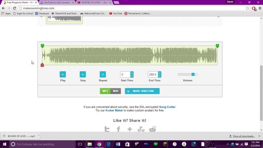
Task: Open the Facebook bookmark
Action: pyautogui.click(x=42, y=14)
